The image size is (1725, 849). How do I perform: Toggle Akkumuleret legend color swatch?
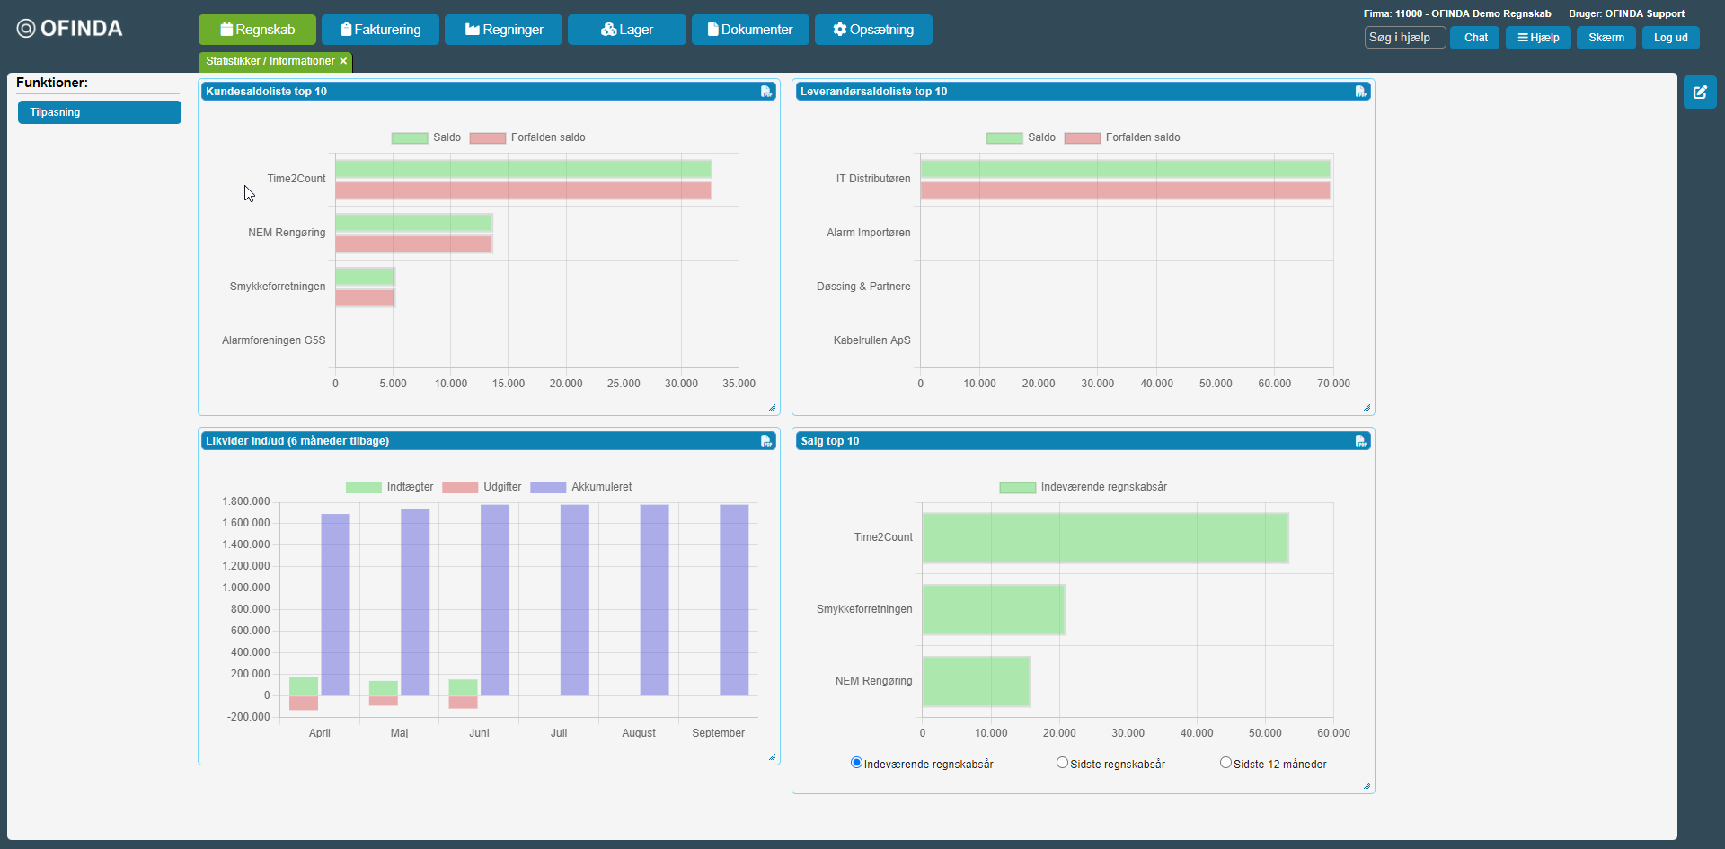tap(548, 488)
